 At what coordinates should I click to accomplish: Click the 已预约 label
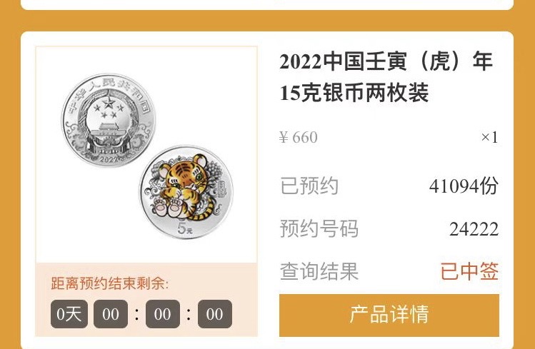[x=309, y=186]
